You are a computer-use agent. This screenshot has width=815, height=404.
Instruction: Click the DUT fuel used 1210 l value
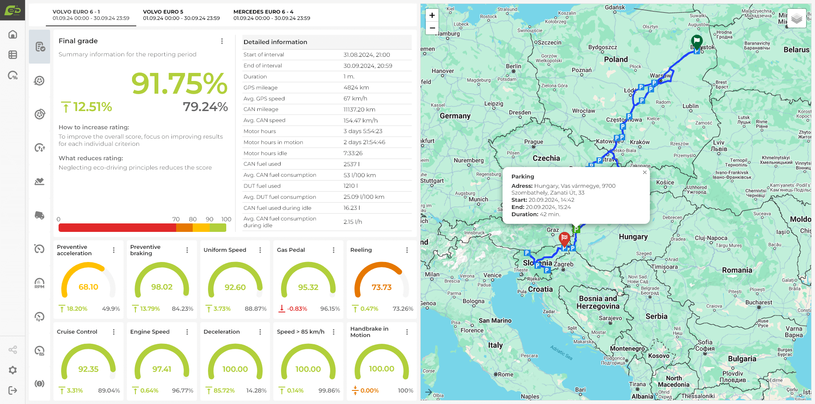tap(351, 186)
